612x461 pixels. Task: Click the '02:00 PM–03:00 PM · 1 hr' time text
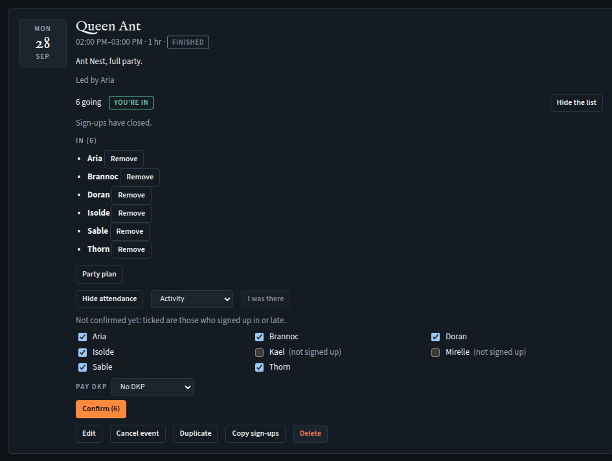(119, 42)
